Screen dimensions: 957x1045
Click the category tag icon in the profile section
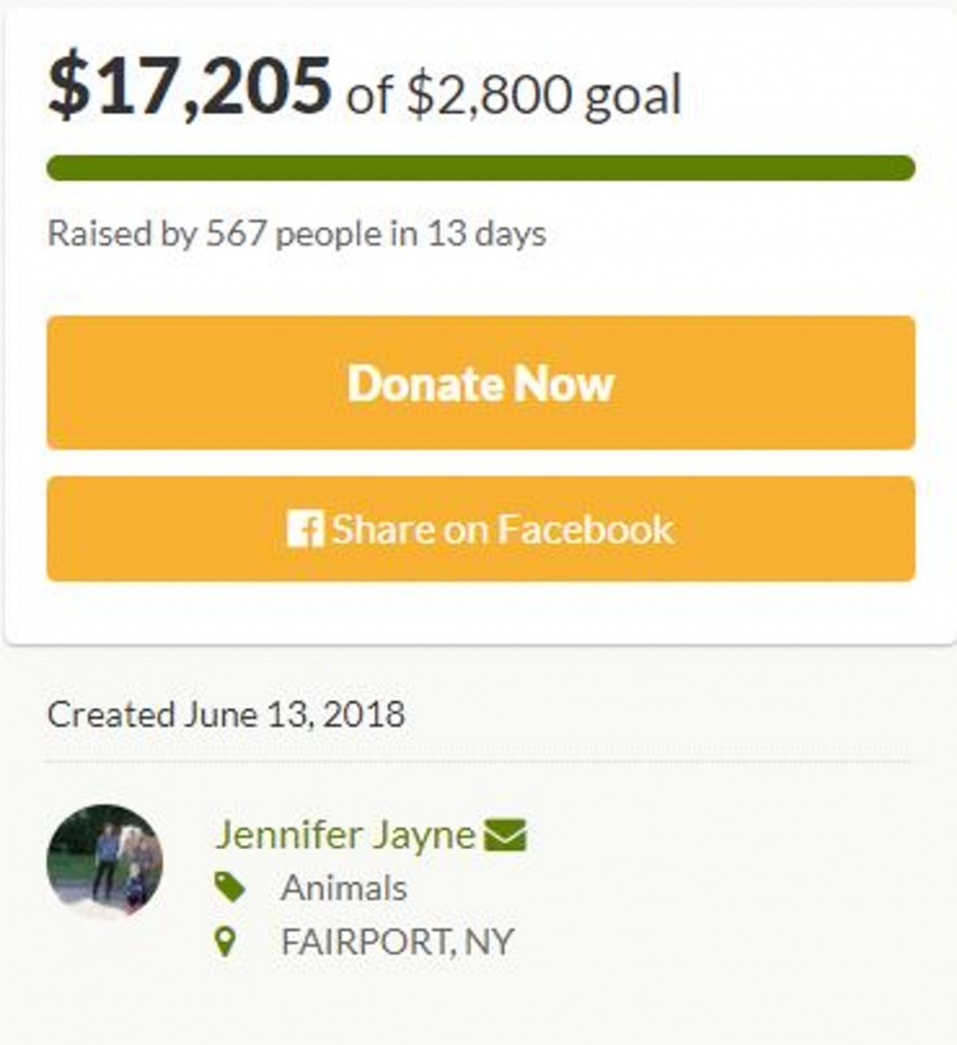click(x=232, y=886)
